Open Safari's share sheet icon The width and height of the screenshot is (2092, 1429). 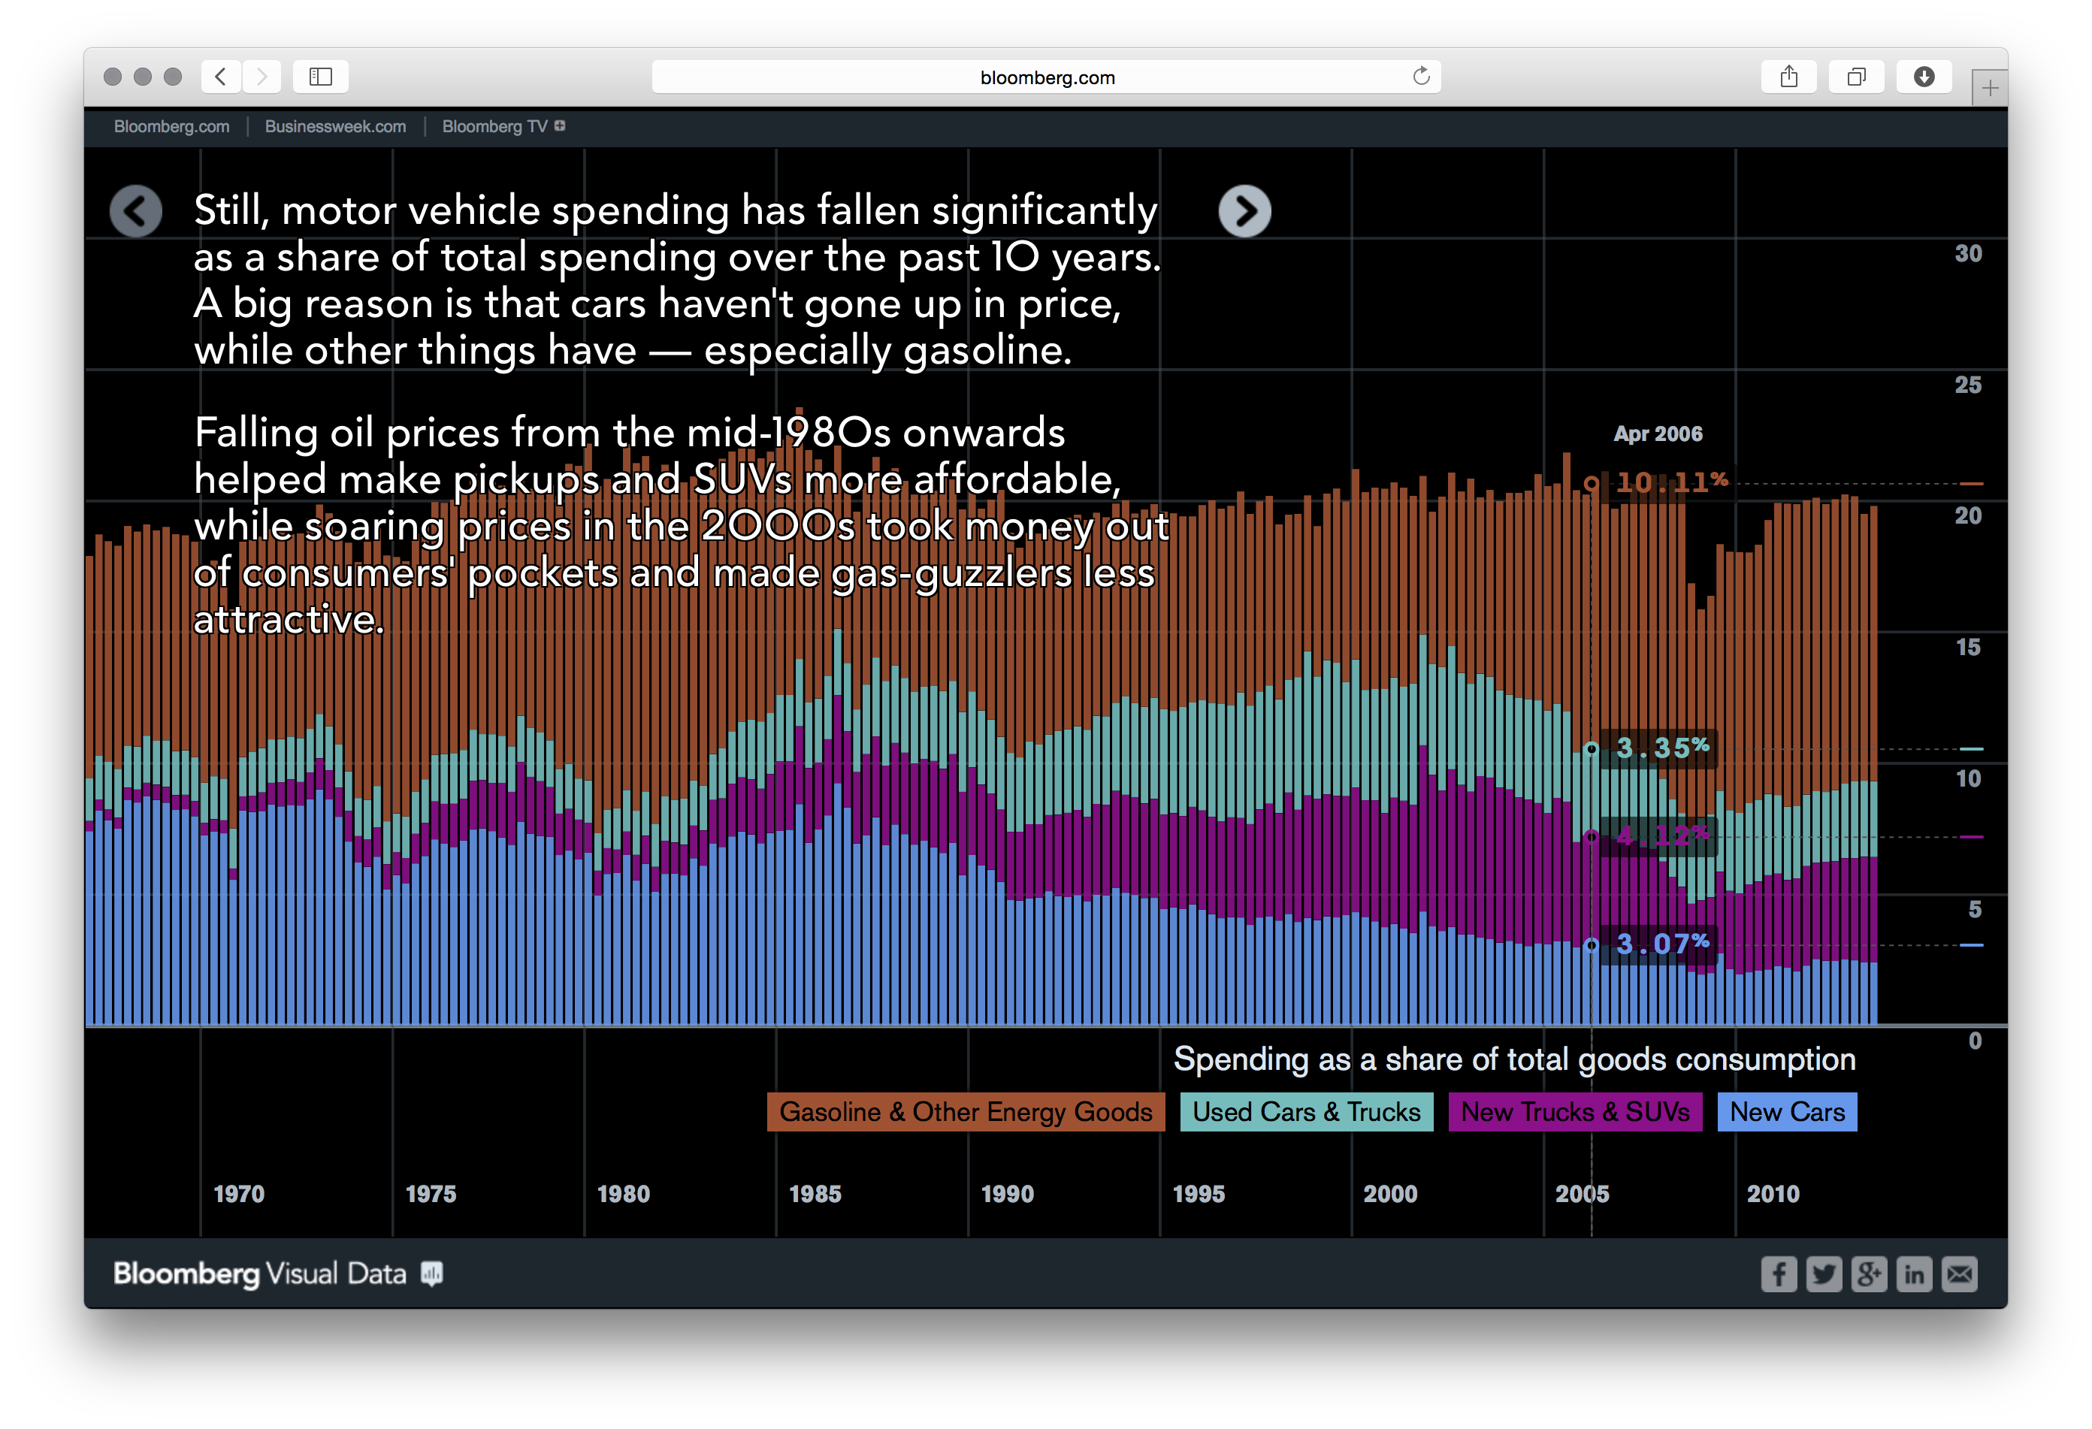[x=1788, y=77]
